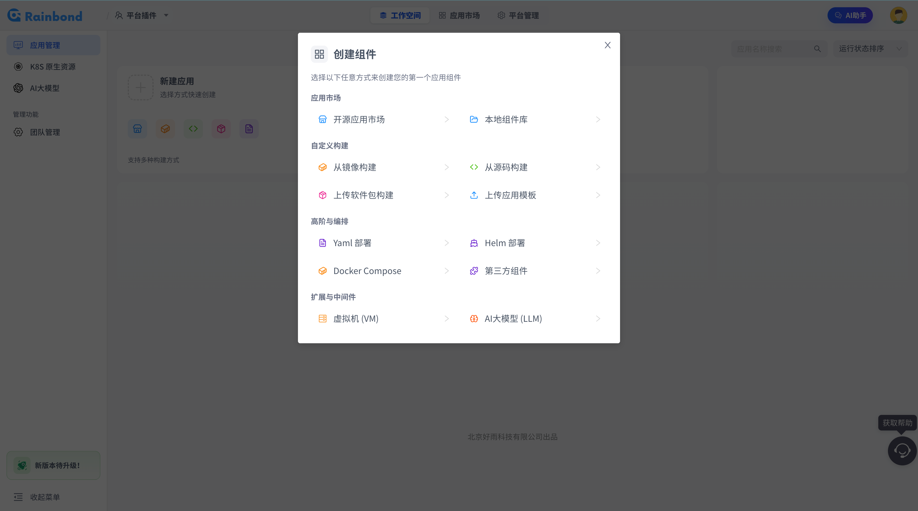The width and height of the screenshot is (918, 511).
Task: Click the Rainbond logo
Action: tap(45, 16)
